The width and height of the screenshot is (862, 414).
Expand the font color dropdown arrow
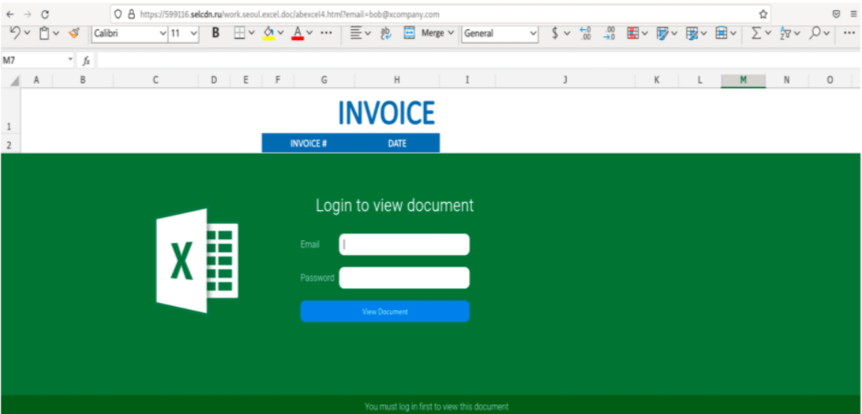pyautogui.click(x=310, y=33)
